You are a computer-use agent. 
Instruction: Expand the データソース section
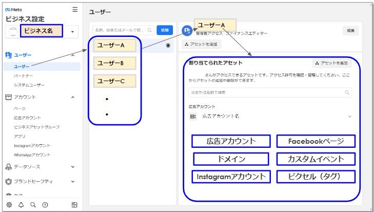(72, 167)
